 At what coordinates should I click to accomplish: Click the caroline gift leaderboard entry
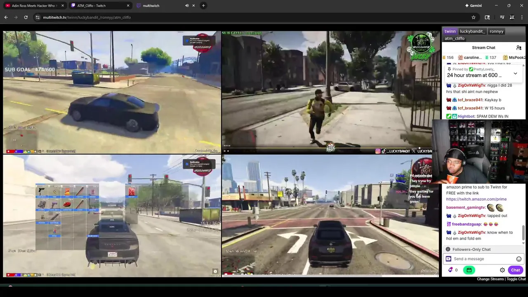pyautogui.click(x=469, y=57)
